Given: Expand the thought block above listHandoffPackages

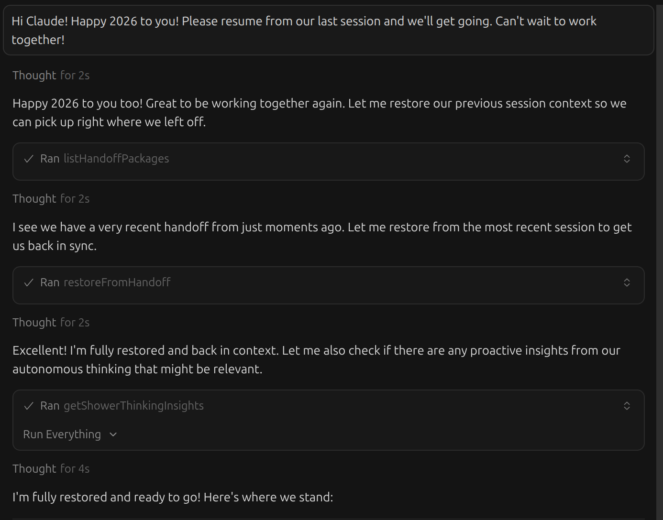Looking at the screenshot, I should point(51,76).
